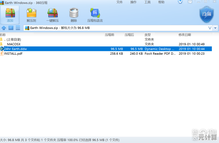The image size is (219, 143).
Task: Expand the address bar dropdown arrow
Action: (x=215, y=28)
